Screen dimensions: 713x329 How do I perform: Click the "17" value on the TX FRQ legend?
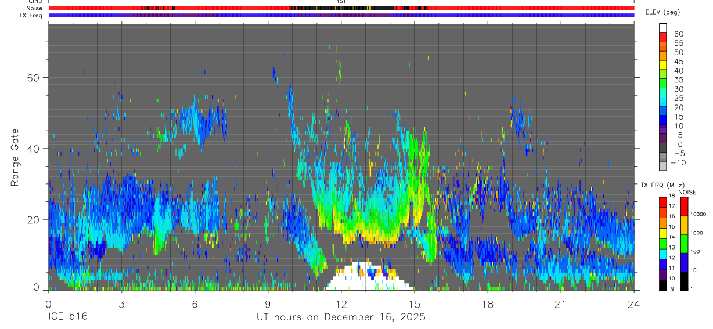(671, 206)
